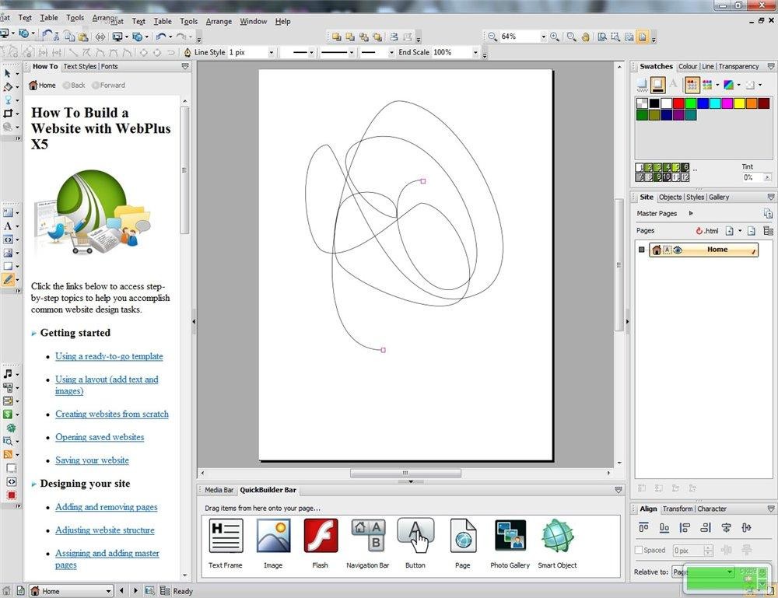Click the Spaced 0 pix input field

(x=689, y=551)
